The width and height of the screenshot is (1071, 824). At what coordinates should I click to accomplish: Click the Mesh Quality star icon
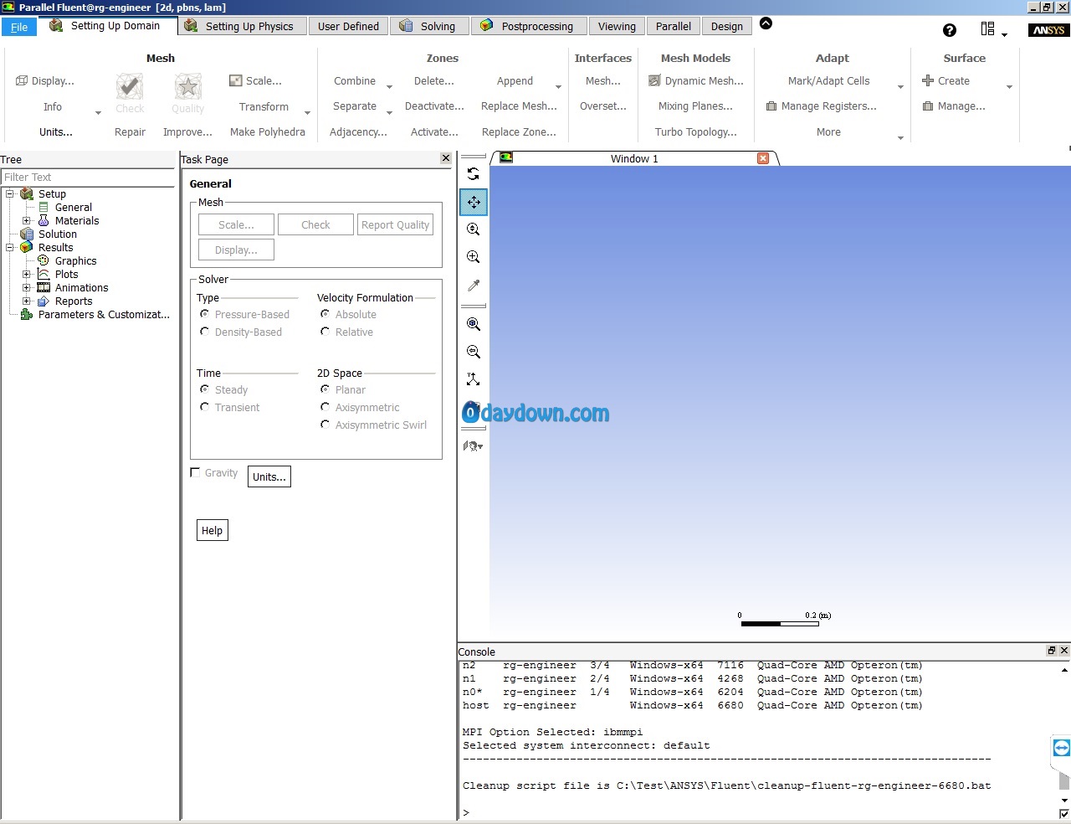[187, 87]
